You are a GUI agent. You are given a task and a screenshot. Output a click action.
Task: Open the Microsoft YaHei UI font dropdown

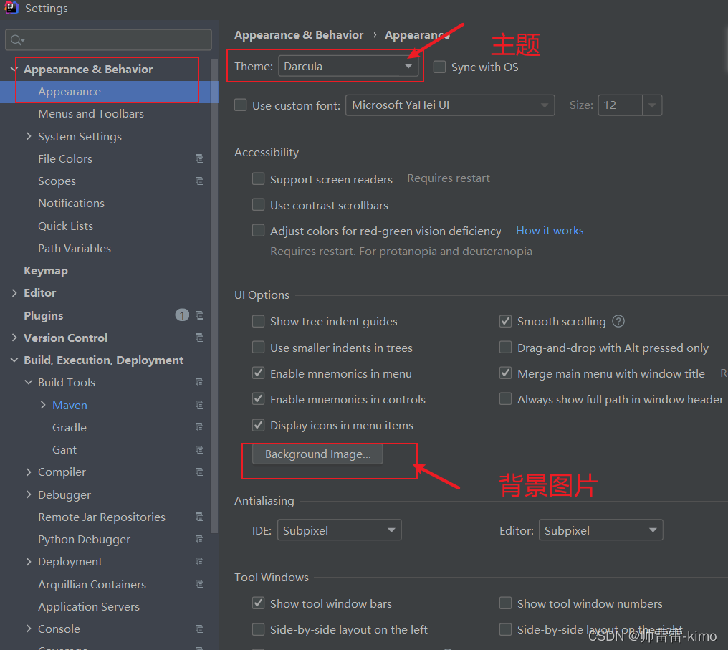[x=450, y=105]
